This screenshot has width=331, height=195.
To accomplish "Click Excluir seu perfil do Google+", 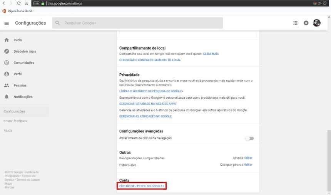I will coord(142,186).
